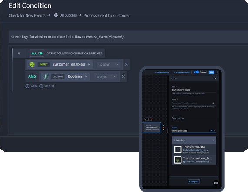This screenshot has height=192, width=248.
Task: Toggle the Enabled playbook switch
Action: click(196, 72)
